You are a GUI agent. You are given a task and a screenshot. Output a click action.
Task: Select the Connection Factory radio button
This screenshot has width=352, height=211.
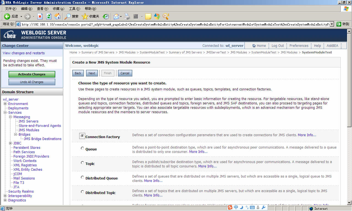click(82, 136)
